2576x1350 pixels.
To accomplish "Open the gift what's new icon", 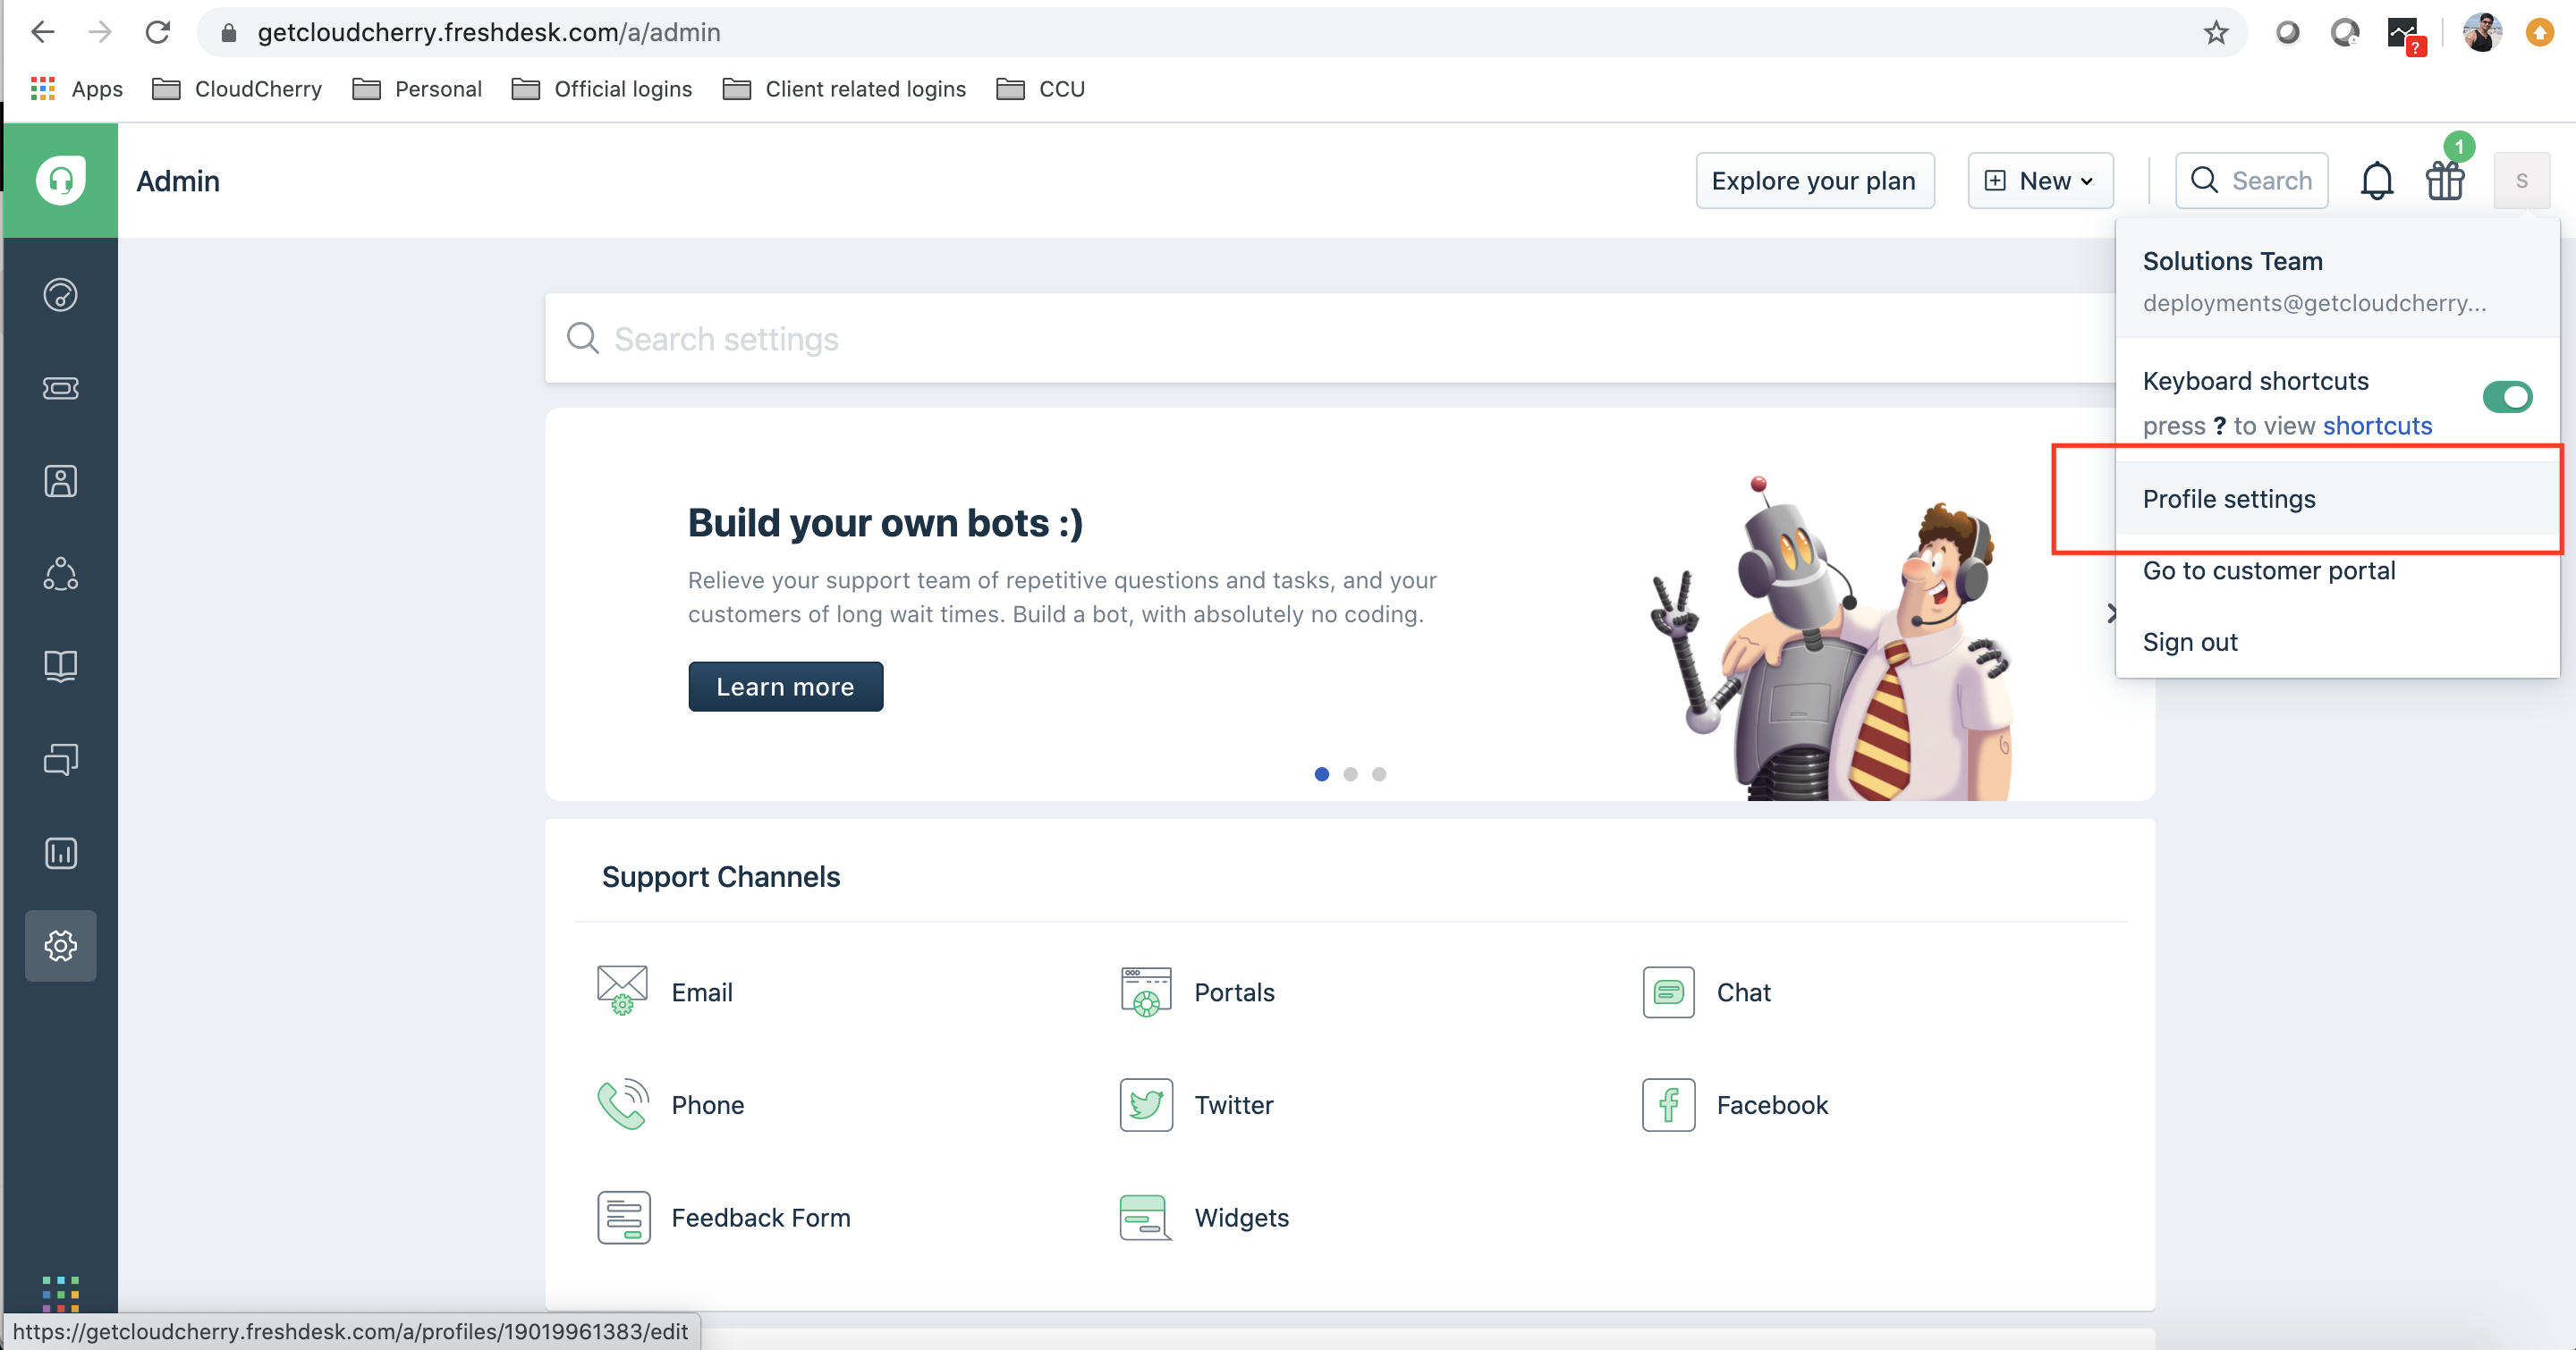I will click(2445, 180).
